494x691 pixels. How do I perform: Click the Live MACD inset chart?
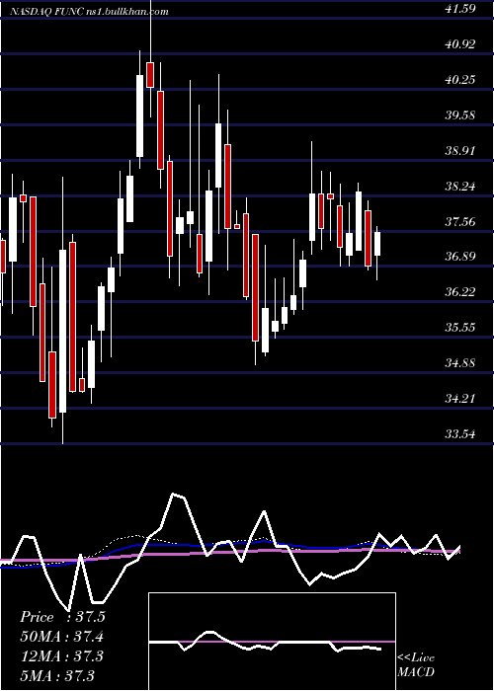click(272, 642)
